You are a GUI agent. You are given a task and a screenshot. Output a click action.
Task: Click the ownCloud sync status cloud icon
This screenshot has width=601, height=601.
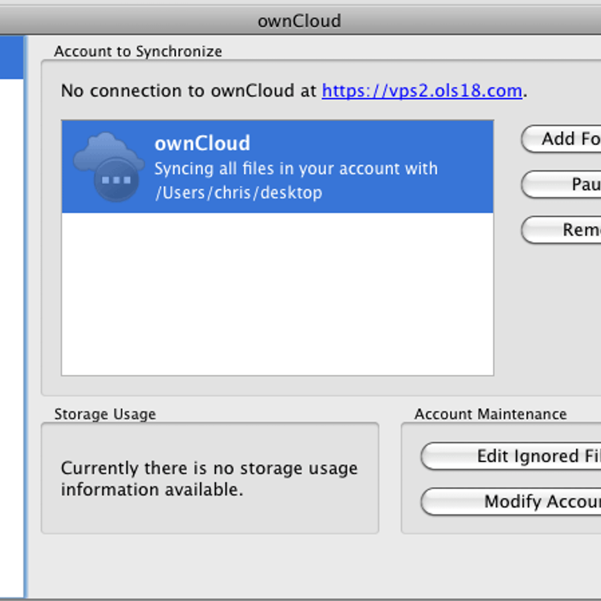coord(109,167)
